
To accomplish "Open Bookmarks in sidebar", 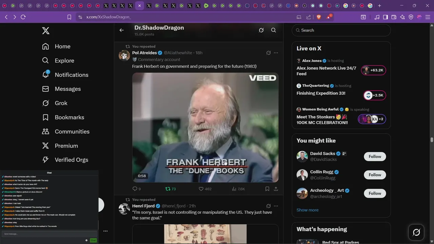I will click(63, 117).
